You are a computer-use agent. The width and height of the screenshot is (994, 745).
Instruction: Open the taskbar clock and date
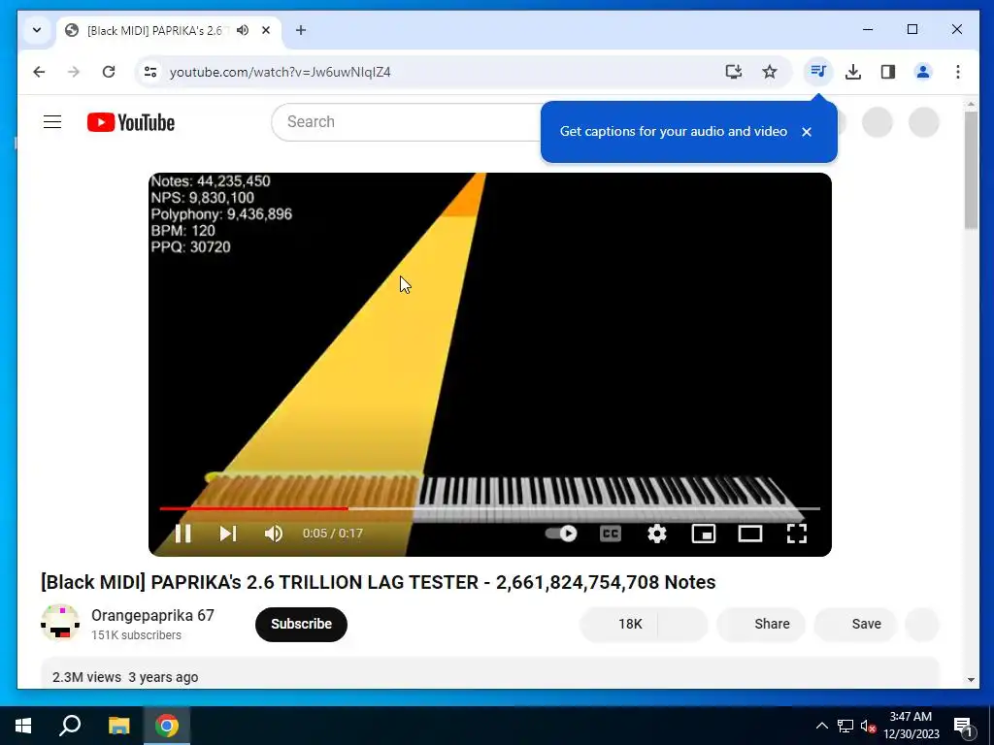click(911, 726)
